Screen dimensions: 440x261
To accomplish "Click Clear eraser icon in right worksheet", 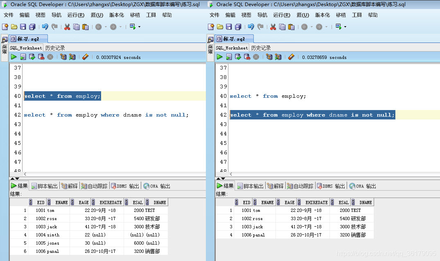I will [291, 57].
